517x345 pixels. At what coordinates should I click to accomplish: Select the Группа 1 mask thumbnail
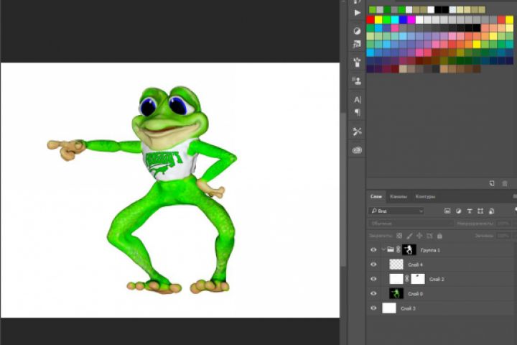(x=409, y=249)
